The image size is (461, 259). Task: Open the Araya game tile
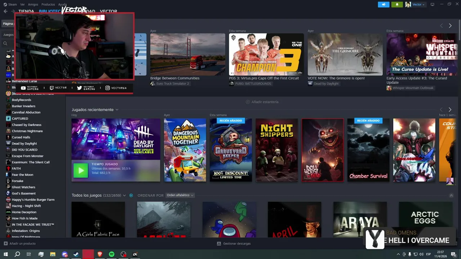point(360,219)
